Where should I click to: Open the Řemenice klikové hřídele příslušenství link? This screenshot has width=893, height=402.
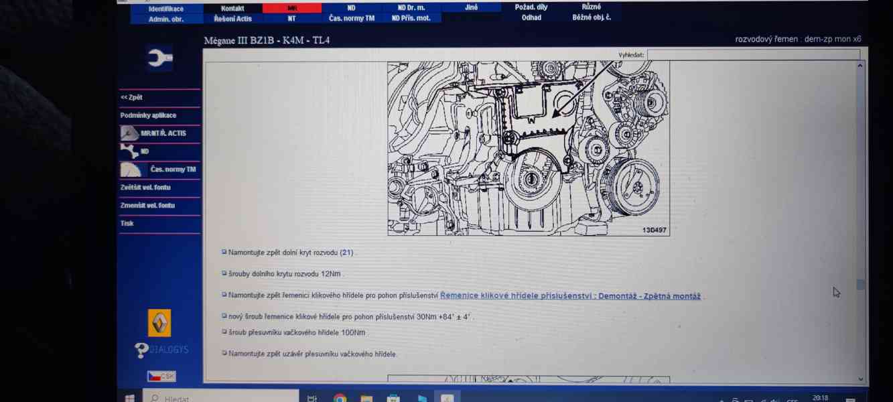point(570,296)
